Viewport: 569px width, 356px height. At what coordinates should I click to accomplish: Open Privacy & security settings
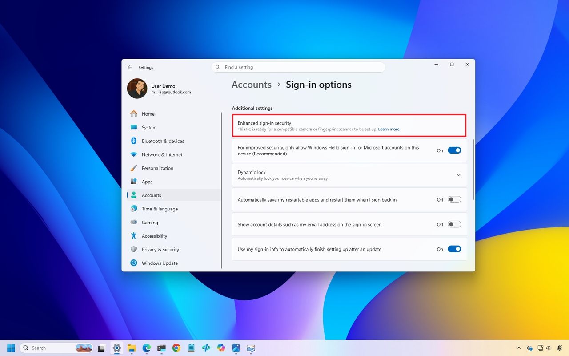(174, 250)
